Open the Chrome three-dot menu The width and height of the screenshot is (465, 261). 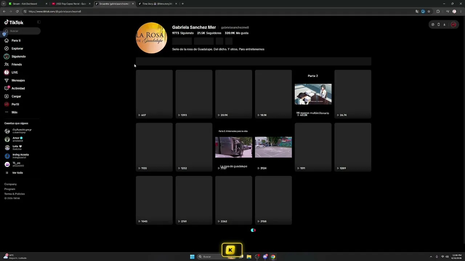pos(460,12)
